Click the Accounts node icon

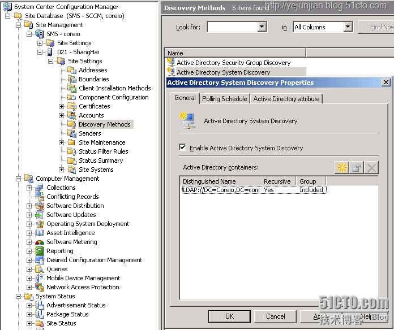(x=72, y=115)
